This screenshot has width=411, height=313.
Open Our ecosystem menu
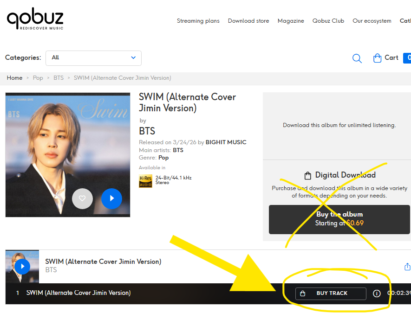click(372, 21)
